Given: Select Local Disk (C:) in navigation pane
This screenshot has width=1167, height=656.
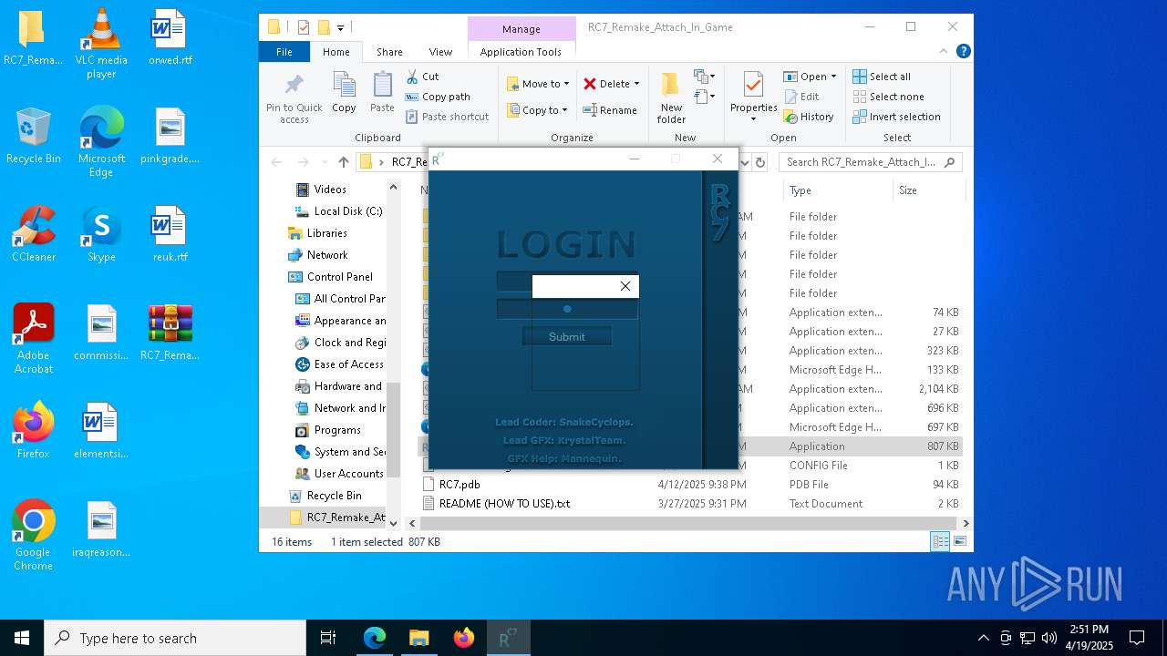Looking at the screenshot, I should [337, 210].
